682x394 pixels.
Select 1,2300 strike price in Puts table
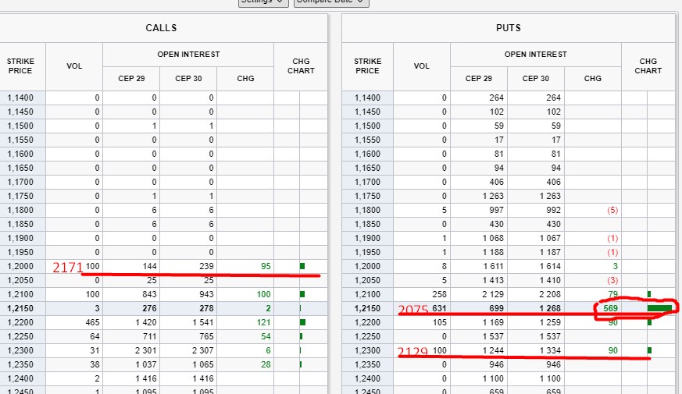tap(367, 350)
